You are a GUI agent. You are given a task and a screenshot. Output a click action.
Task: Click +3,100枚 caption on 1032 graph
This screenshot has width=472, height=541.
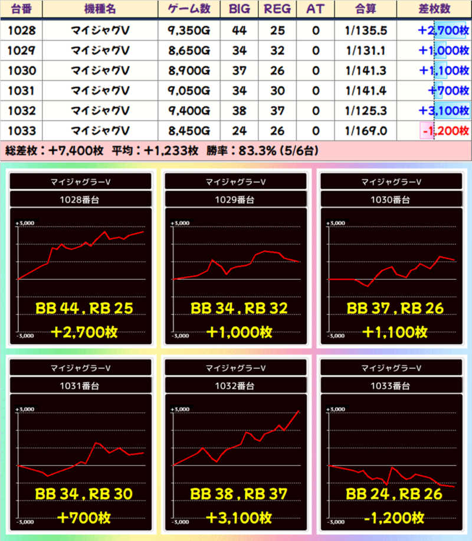[x=239, y=517]
